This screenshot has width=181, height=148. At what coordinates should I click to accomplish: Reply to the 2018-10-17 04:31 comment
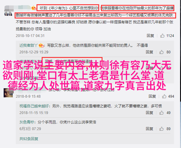pyautogui.click(x=150, y=36)
